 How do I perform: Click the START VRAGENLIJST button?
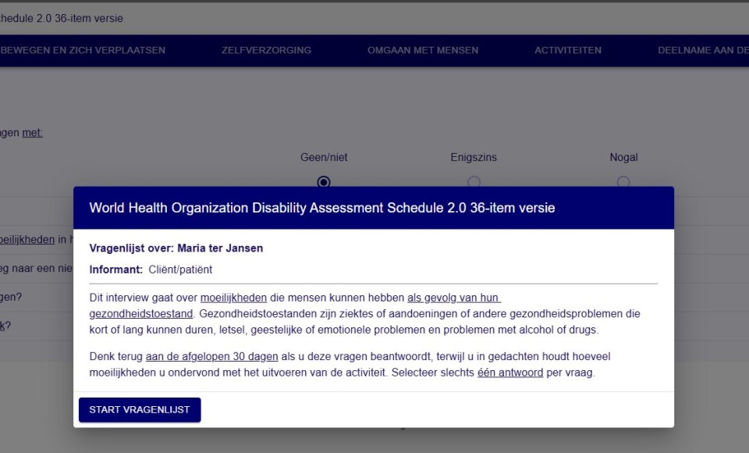click(140, 410)
